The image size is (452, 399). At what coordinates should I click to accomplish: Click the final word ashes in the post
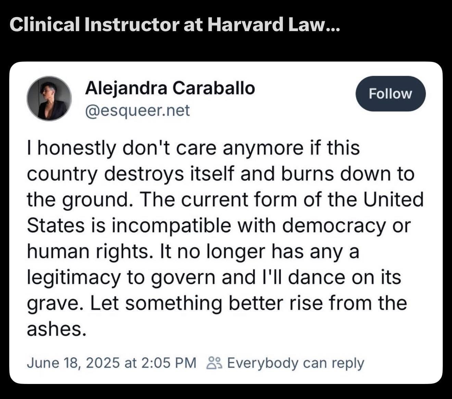55,329
